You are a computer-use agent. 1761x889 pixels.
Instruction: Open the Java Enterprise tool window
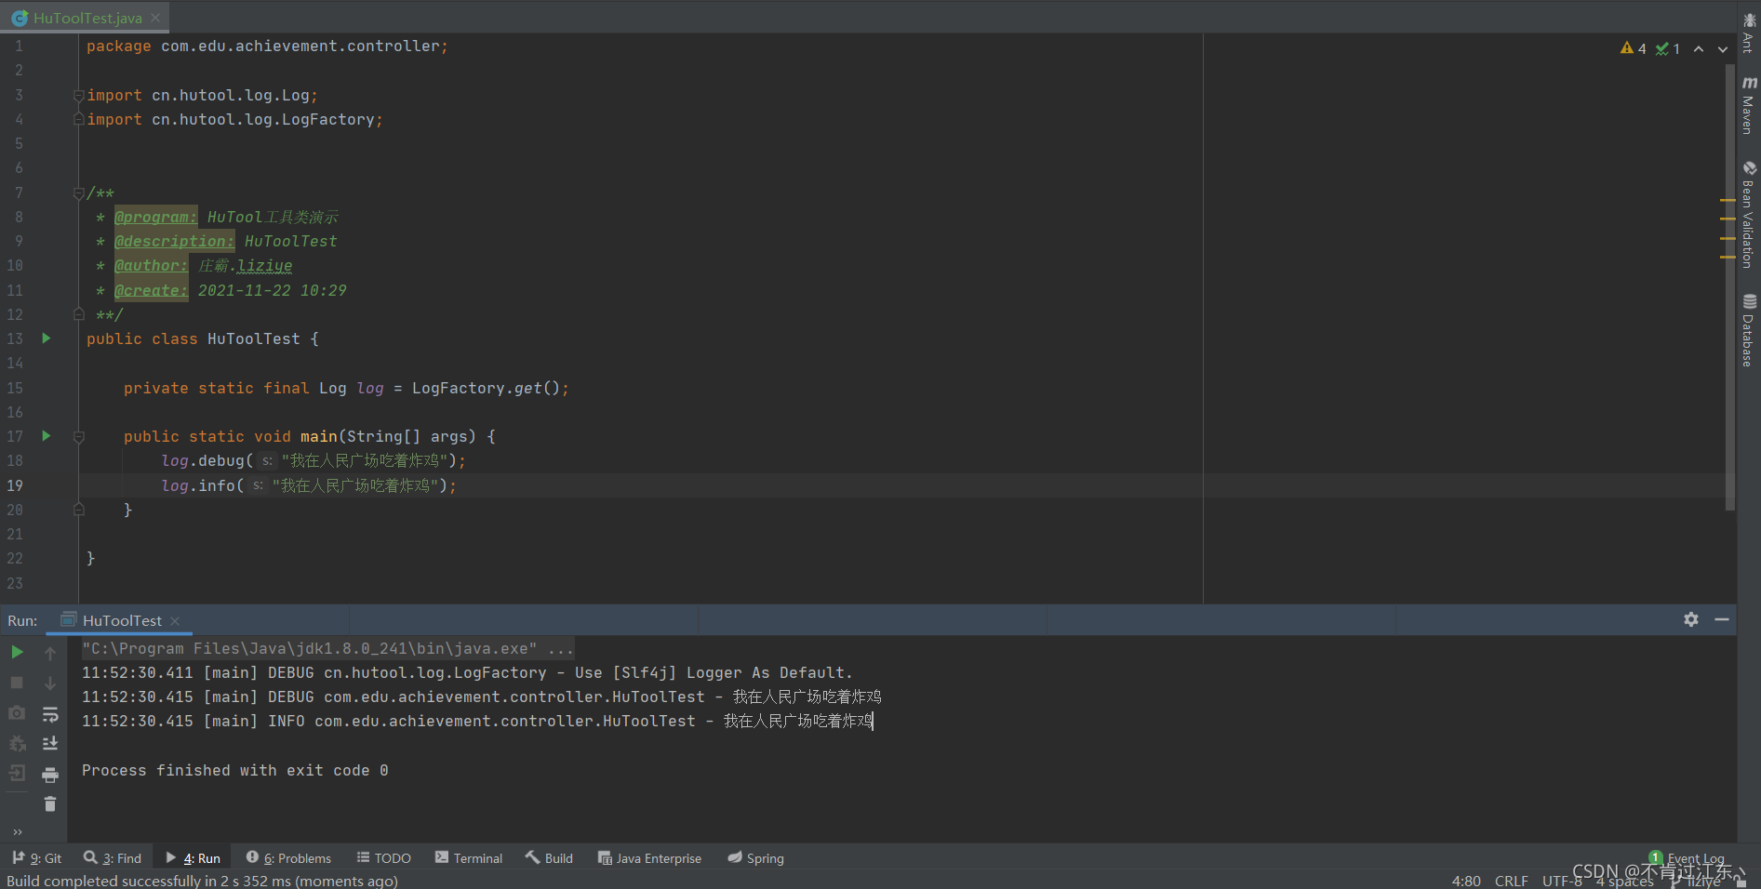point(649,858)
